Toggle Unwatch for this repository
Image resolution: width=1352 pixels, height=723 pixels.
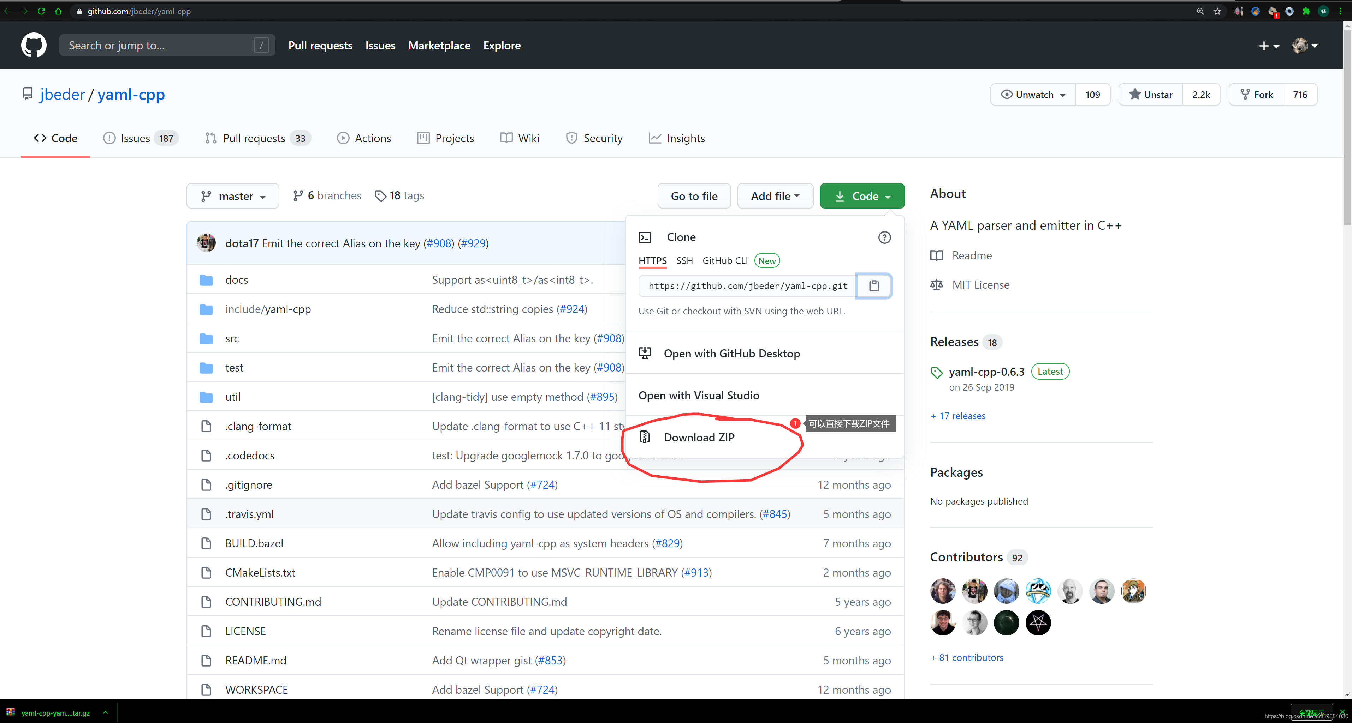coord(1033,95)
